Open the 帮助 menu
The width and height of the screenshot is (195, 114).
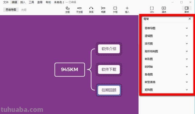click(48, 2)
